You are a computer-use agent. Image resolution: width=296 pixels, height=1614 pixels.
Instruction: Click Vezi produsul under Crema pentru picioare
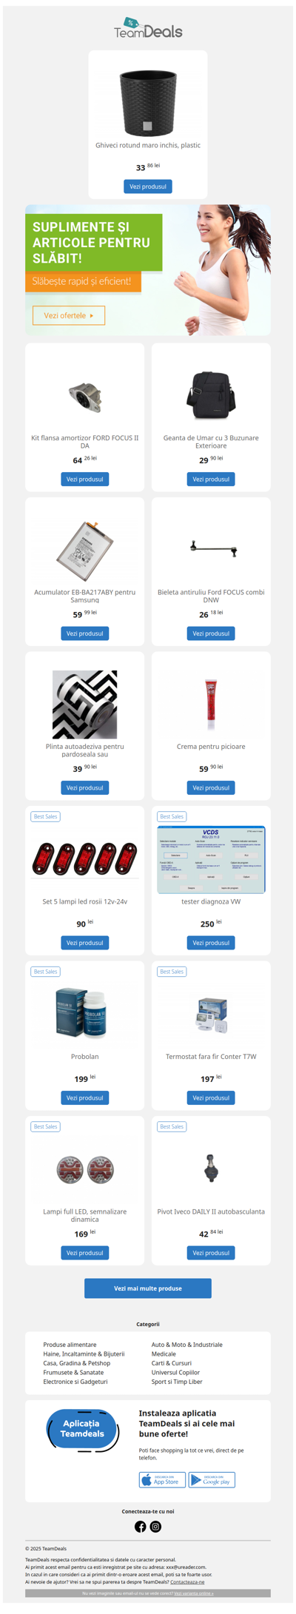point(211,787)
